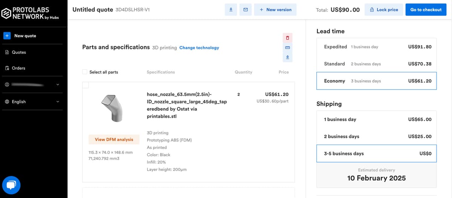Screen dimensions: 452x198
Task: Click dimensions 115.3 × 74.0 × 148.6 mm
Action: [111, 152]
